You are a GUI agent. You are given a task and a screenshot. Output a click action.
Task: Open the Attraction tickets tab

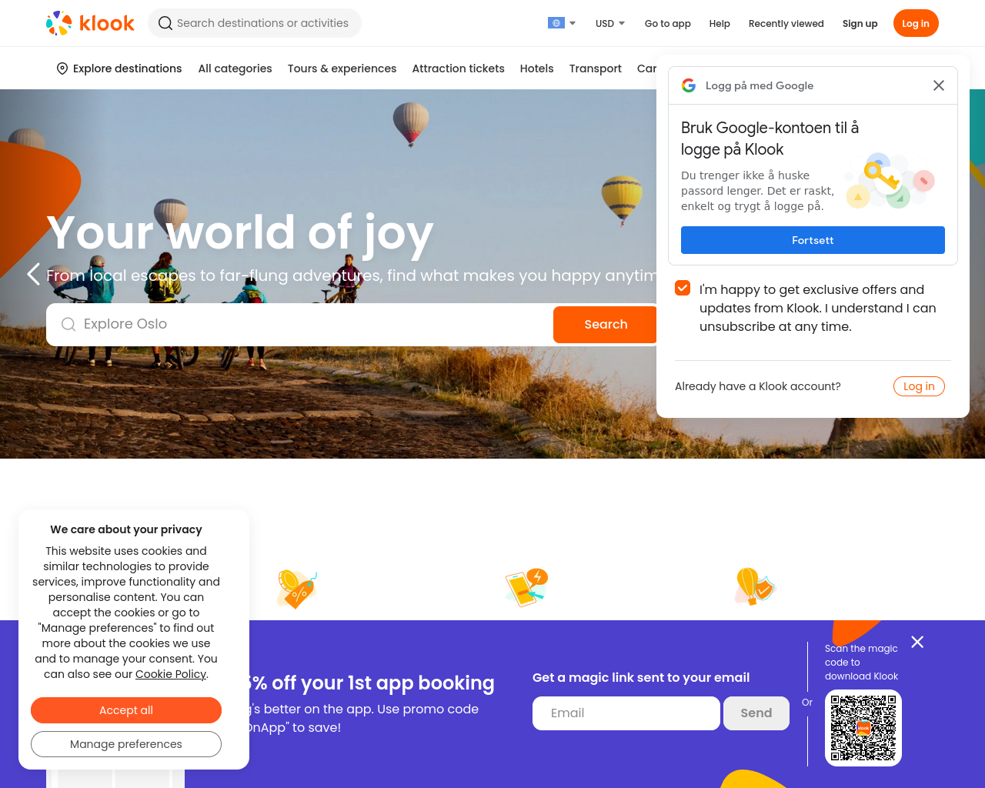pos(458,68)
